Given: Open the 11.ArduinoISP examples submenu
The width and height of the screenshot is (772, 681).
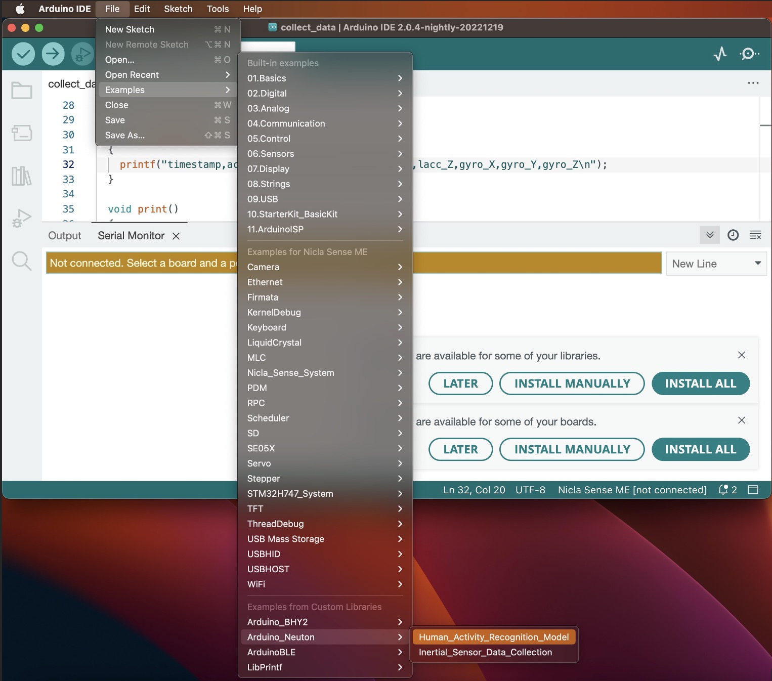Looking at the screenshot, I should (x=325, y=229).
